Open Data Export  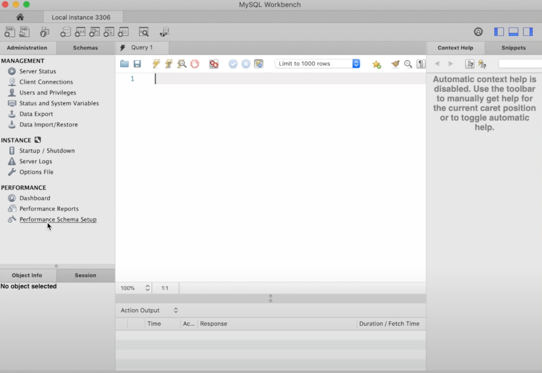[36, 114]
